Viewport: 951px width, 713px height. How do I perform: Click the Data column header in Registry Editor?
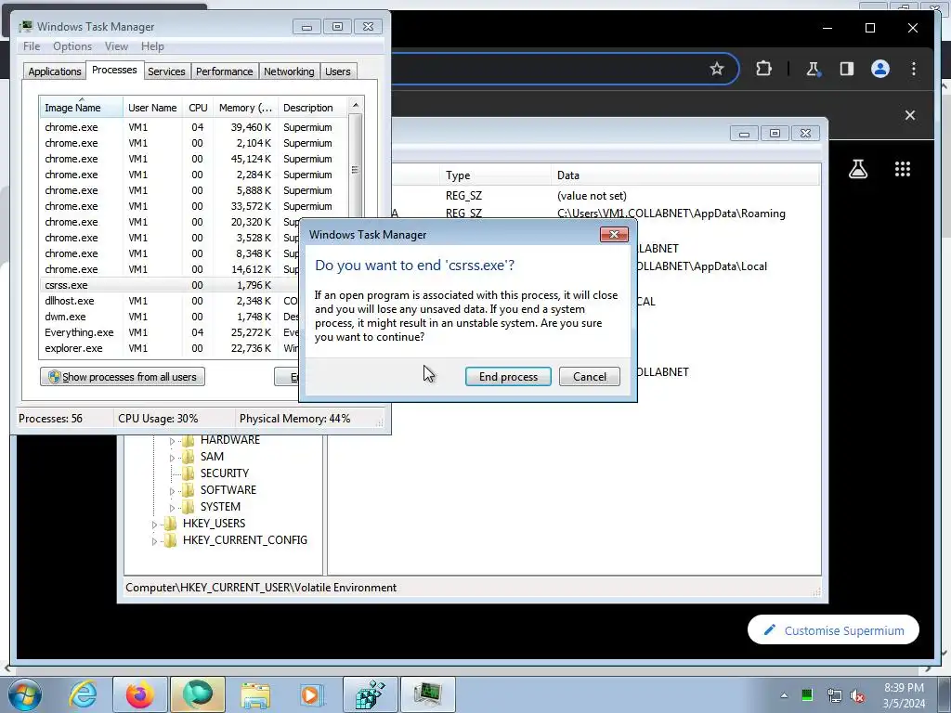[685, 175]
